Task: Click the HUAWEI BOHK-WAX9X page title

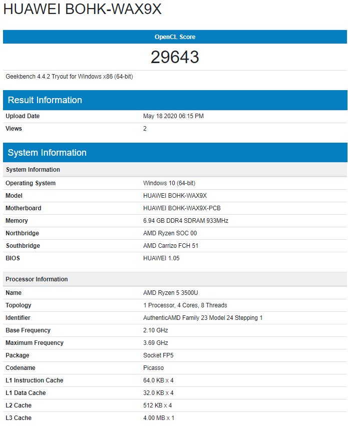Action: [82, 9]
